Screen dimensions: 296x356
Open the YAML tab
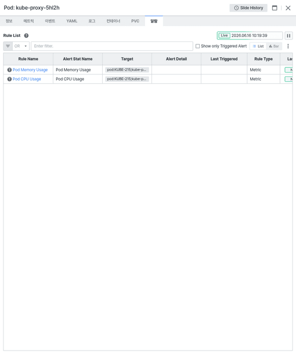[x=72, y=21]
